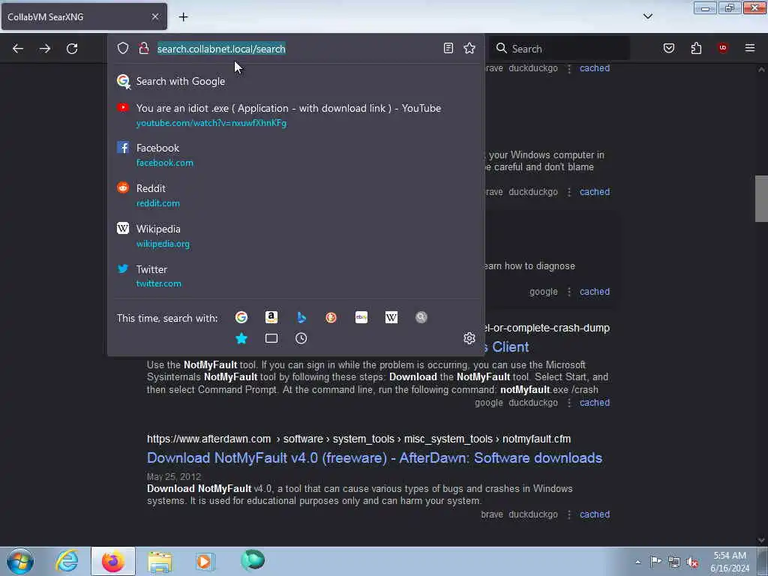The width and height of the screenshot is (768, 576).
Task: Open cached link of AfterDawn result
Action: 595,514
